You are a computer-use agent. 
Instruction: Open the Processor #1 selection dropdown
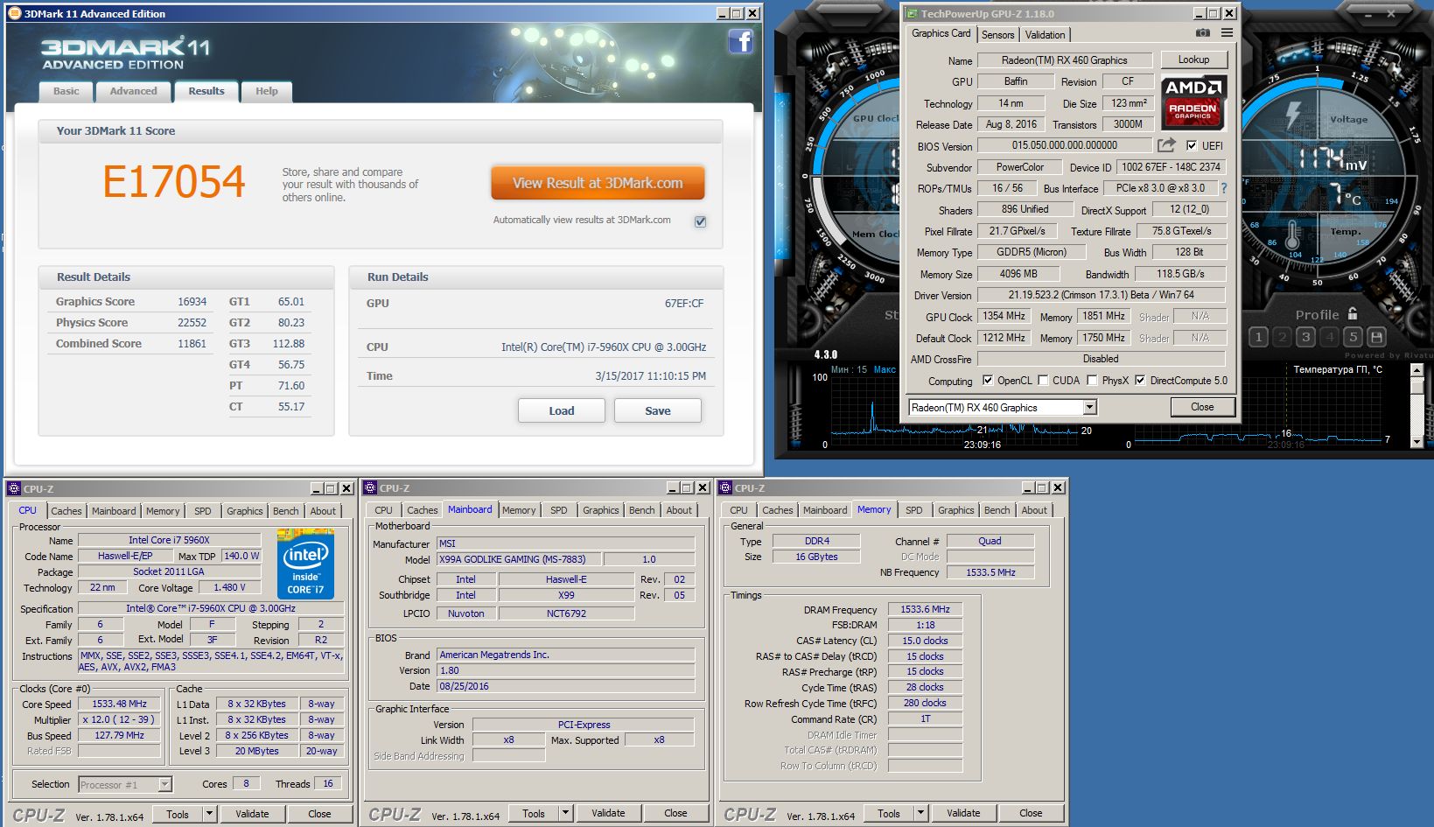click(x=164, y=784)
